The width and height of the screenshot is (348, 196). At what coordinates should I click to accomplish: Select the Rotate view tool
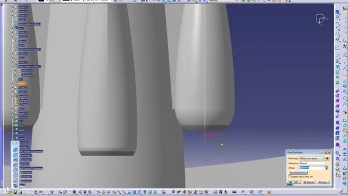[x=114, y=192]
